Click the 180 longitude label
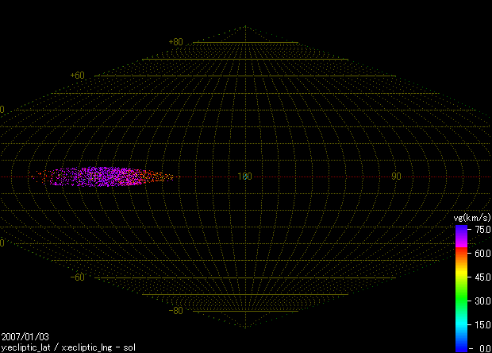 coord(244,176)
